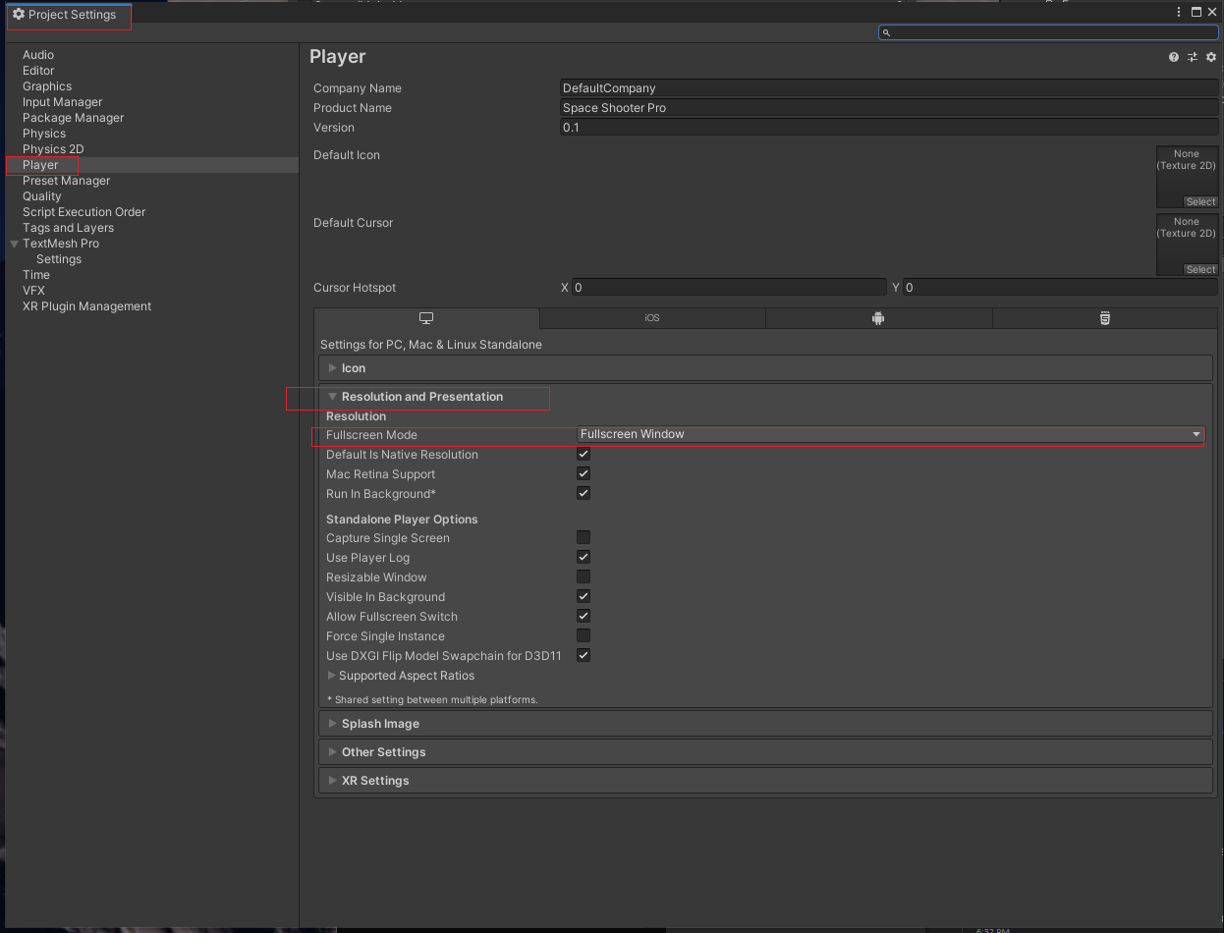The height and width of the screenshot is (933, 1224).
Task: Open the iOS platform settings tab
Action: pyautogui.click(x=651, y=318)
